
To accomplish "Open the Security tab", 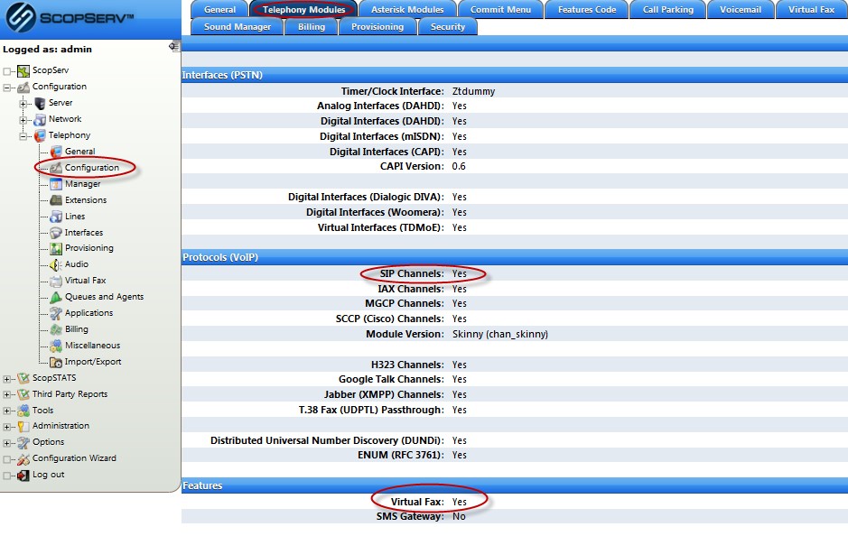I will (x=448, y=27).
